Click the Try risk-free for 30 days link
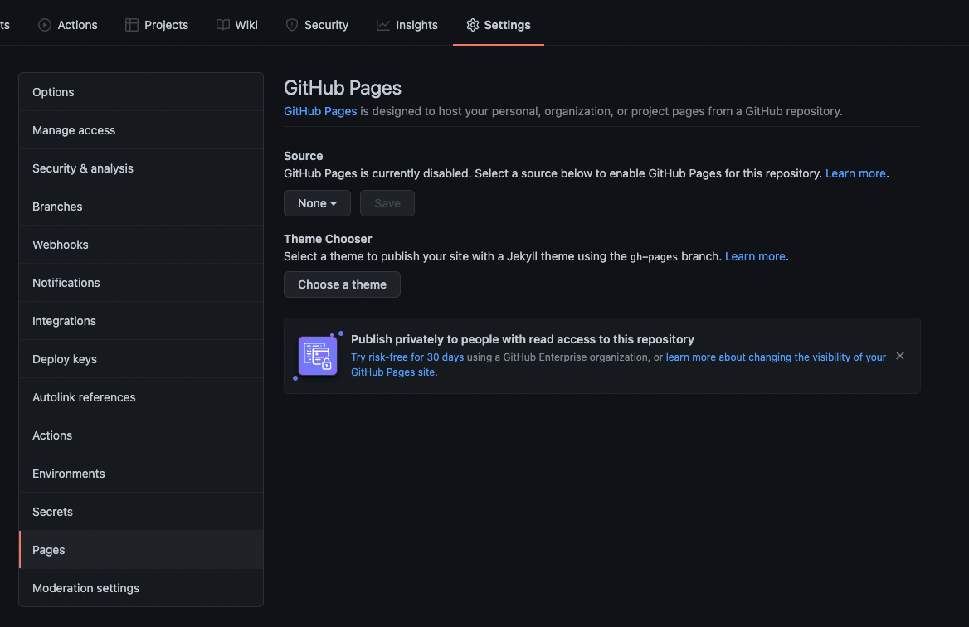969x627 pixels. pos(407,357)
